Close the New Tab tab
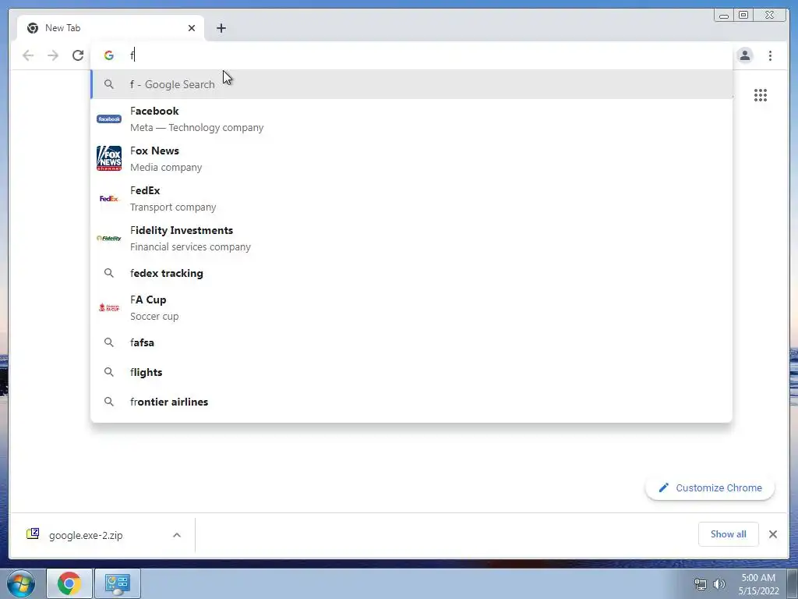Screen dimensions: 798x599 (x=192, y=28)
